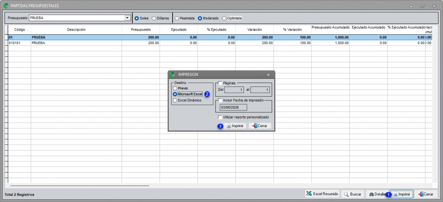Click the Código column header
This screenshot has width=443, height=202.
(19, 29)
